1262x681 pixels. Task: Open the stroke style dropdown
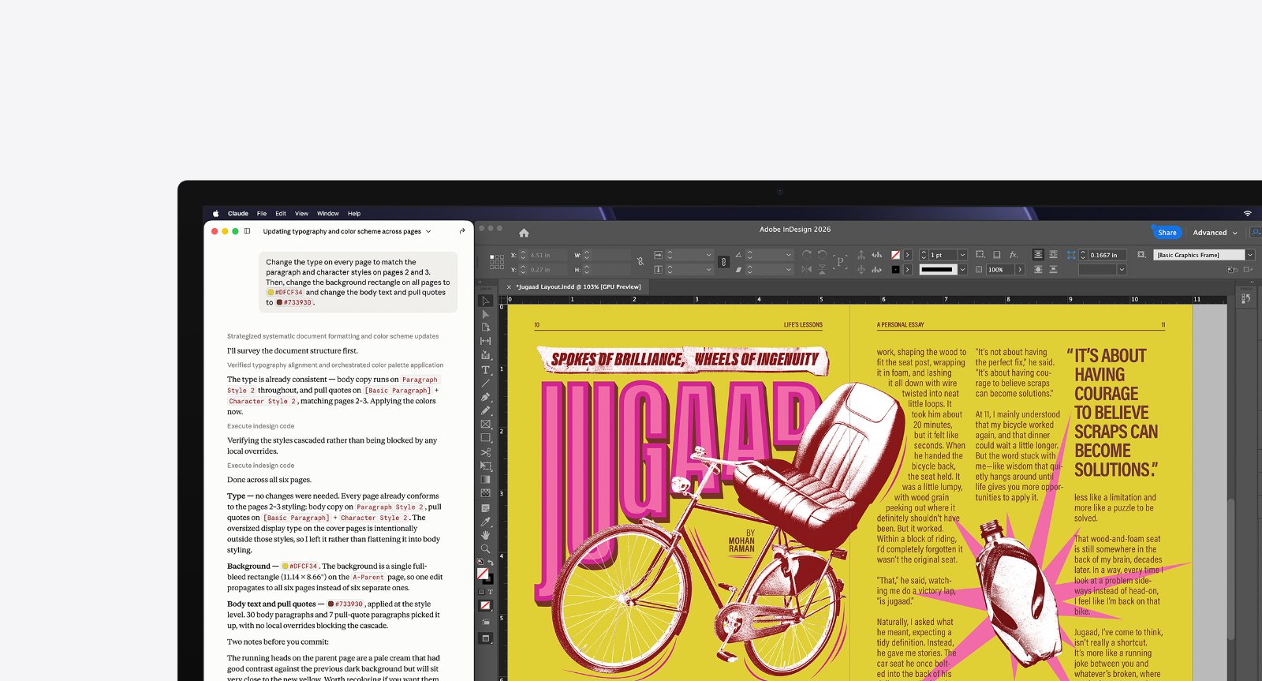click(962, 269)
